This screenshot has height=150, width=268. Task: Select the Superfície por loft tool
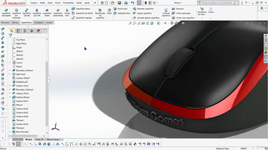pos(37,12)
